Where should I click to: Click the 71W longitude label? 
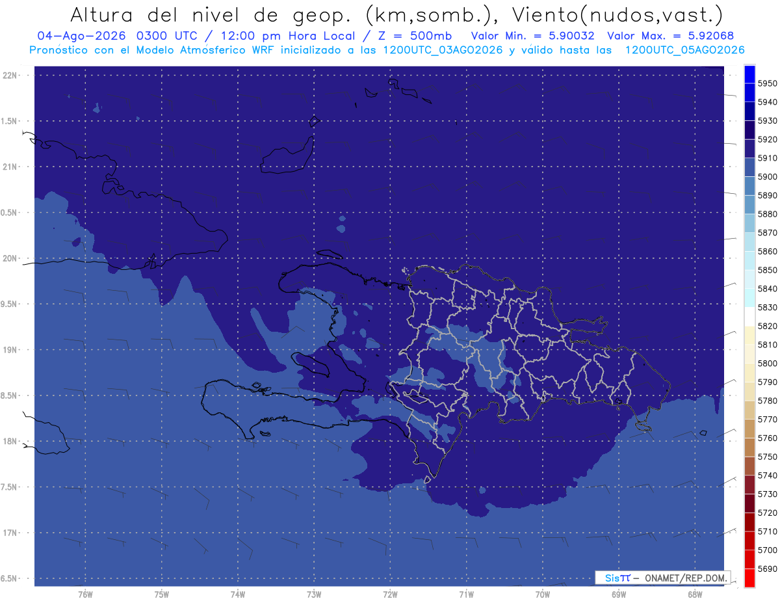click(466, 595)
